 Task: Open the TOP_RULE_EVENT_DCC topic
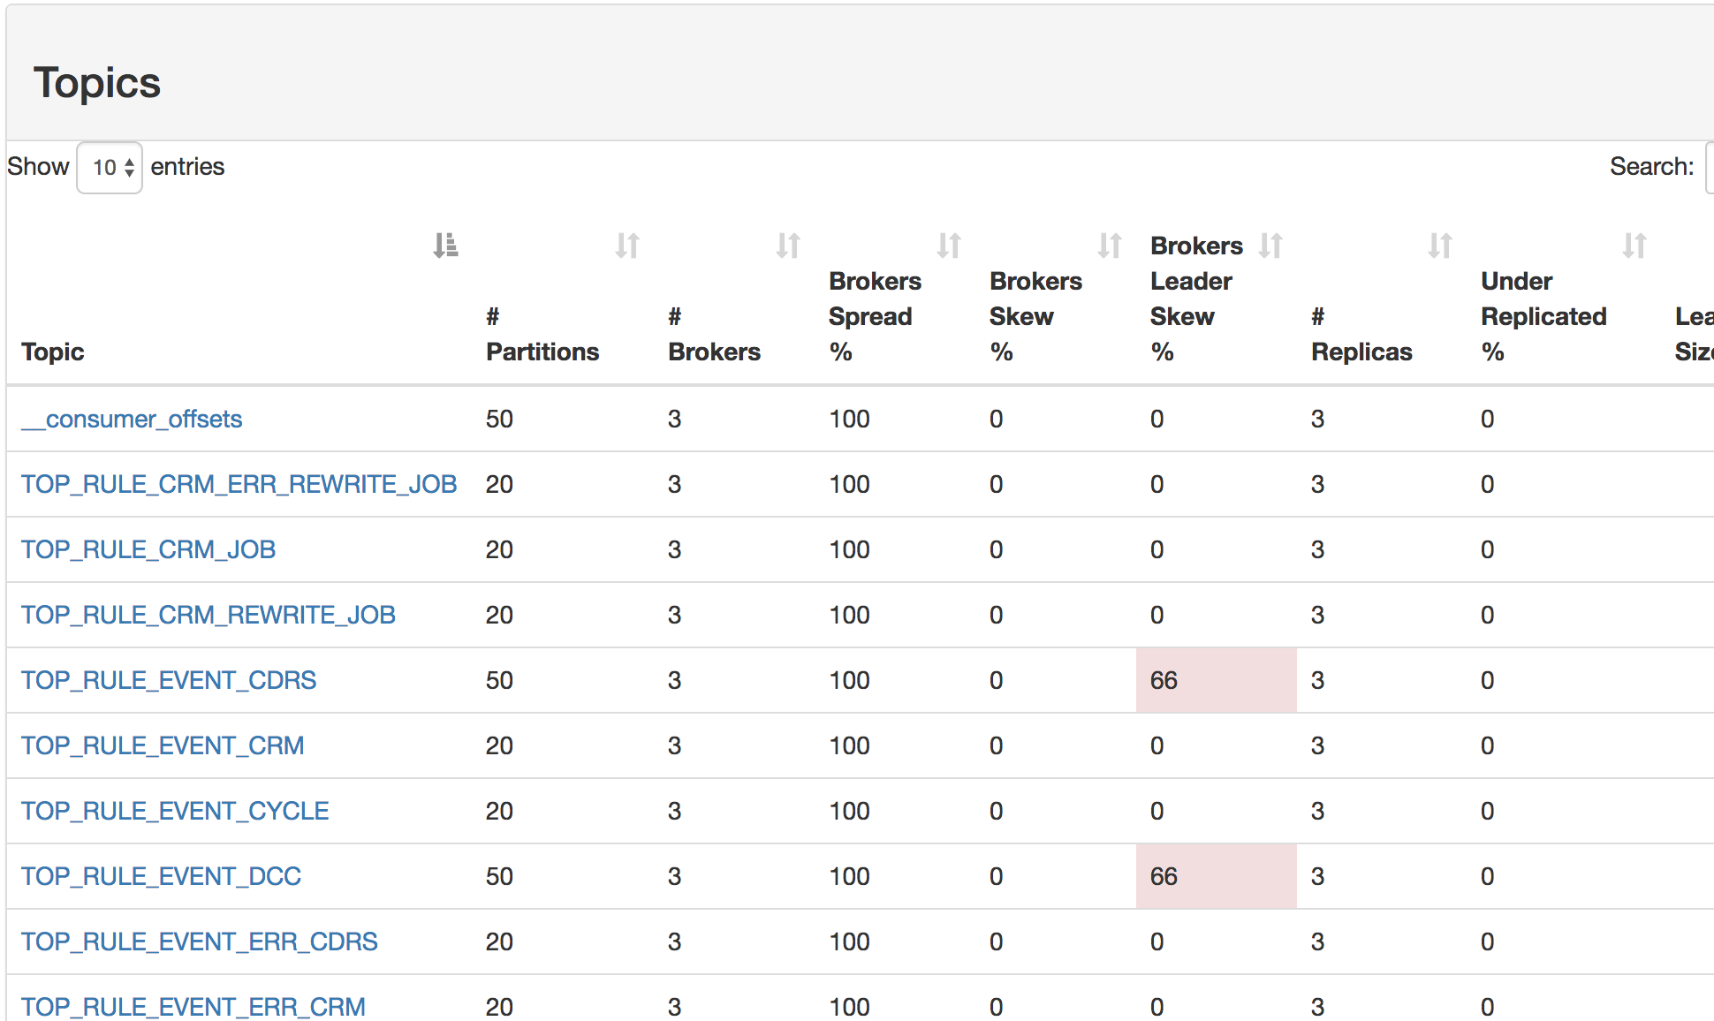coord(161,876)
